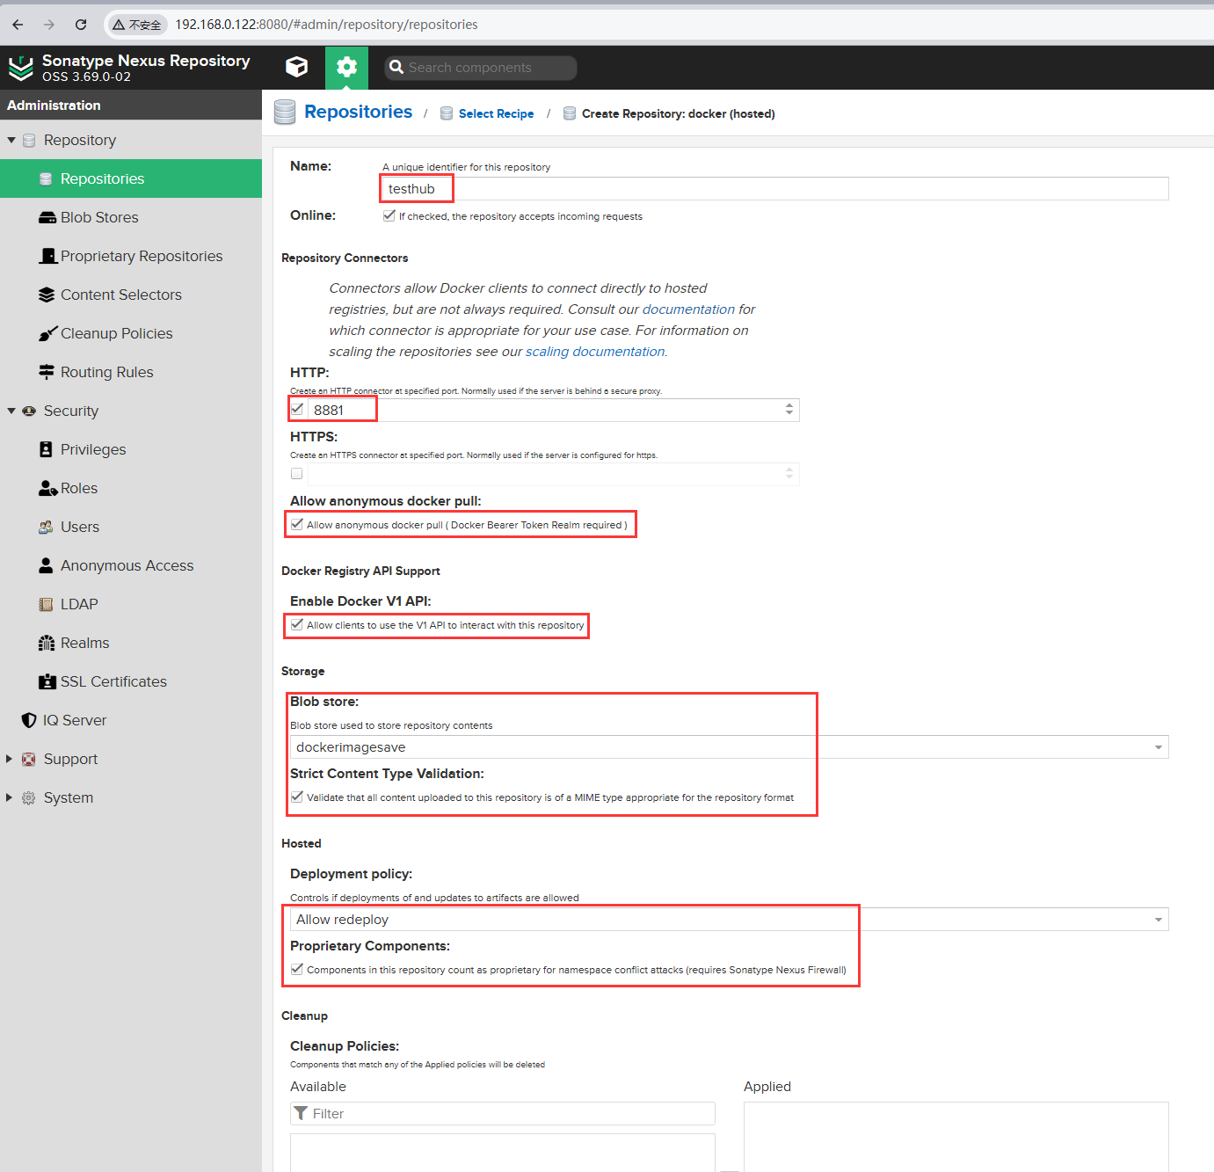Image resolution: width=1214 pixels, height=1172 pixels.
Task: Click the Content Selectors layers icon
Action: (47, 295)
